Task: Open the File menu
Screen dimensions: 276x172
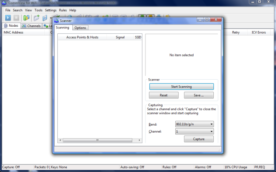Action: (x=8, y=10)
